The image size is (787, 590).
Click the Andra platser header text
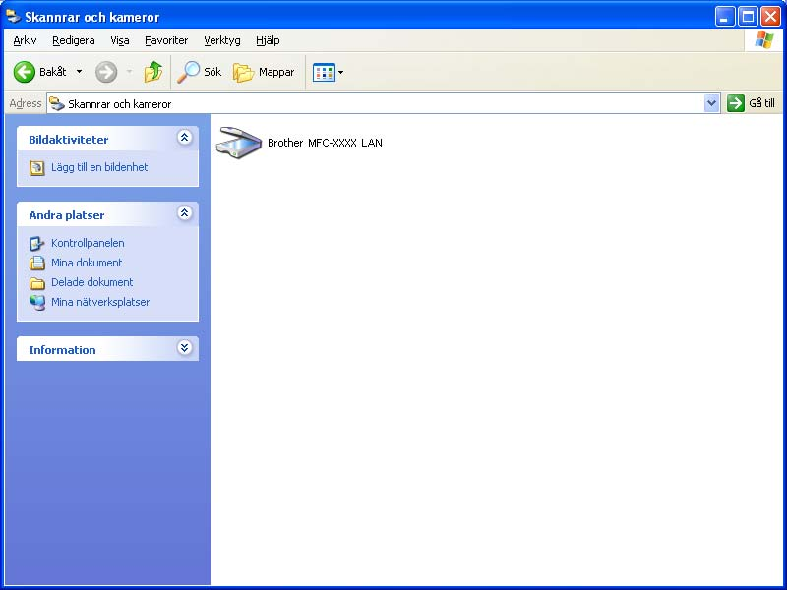click(66, 215)
